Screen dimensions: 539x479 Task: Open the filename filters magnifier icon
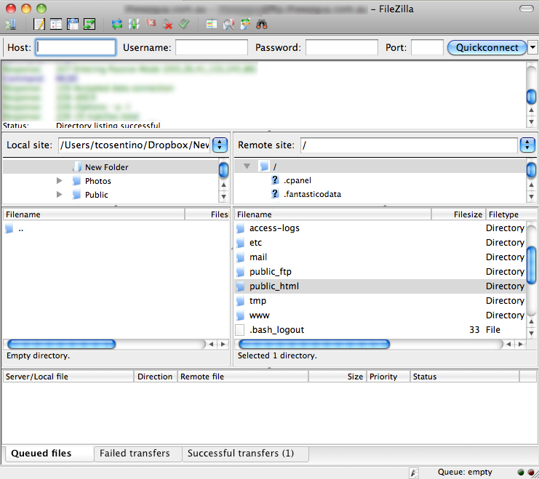[x=228, y=25]
